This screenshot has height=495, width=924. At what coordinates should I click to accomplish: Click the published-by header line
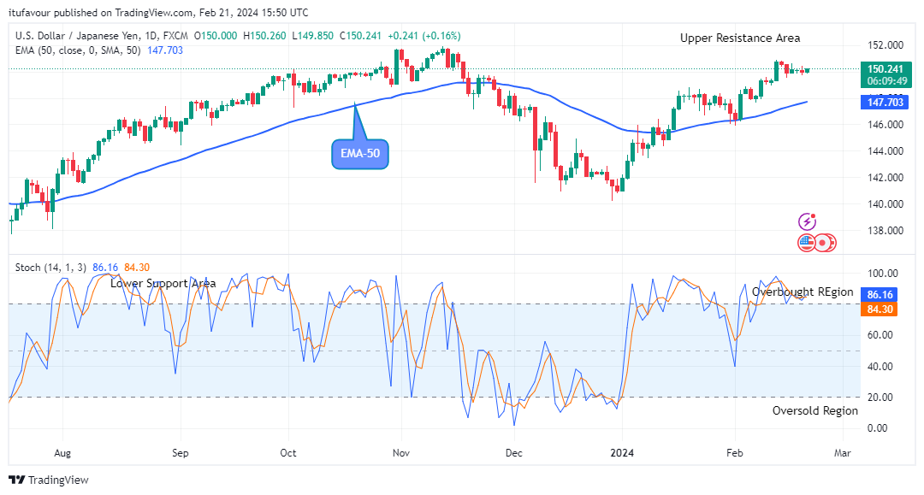click(x=158, y=12)
